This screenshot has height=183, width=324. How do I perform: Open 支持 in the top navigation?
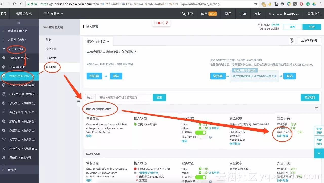pos(258,14)
